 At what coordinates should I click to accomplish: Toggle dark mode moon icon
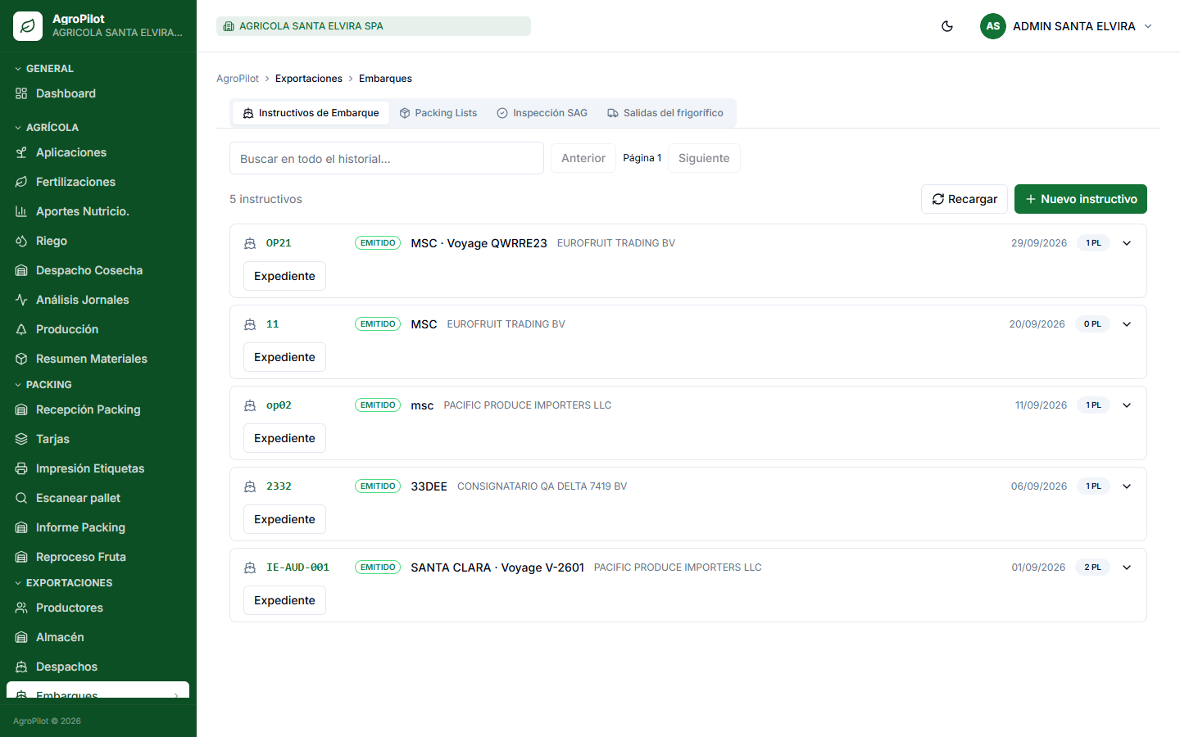tap(947, 26)
